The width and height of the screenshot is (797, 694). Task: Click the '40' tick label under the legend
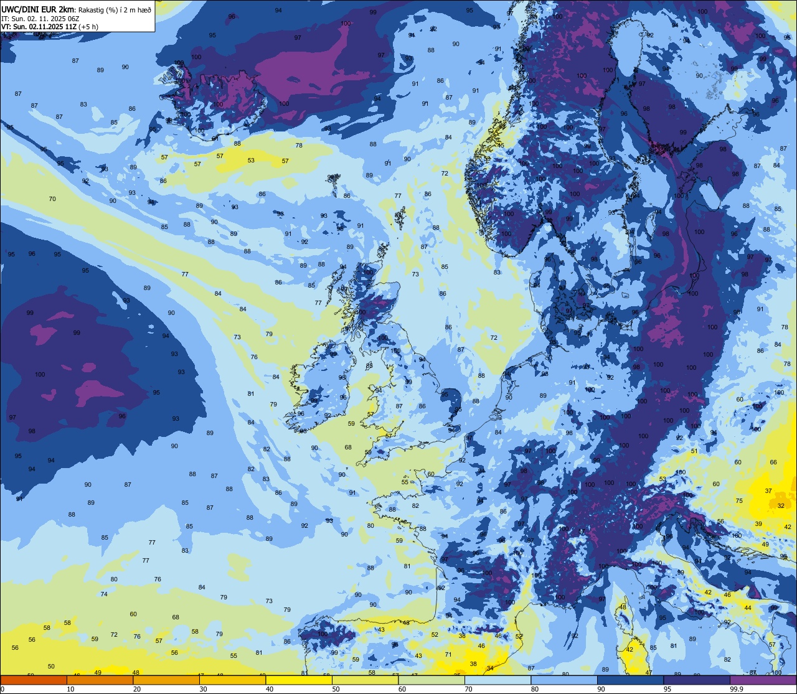(x=270, y=689)
